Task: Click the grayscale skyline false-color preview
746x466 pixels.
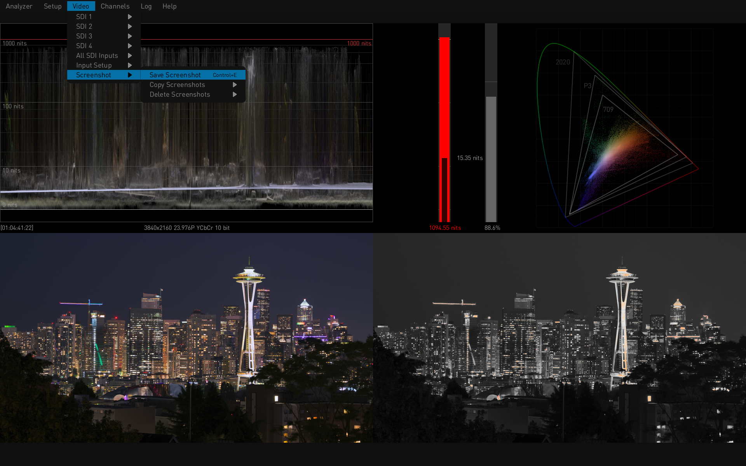Action: click(x=559, y=338)
